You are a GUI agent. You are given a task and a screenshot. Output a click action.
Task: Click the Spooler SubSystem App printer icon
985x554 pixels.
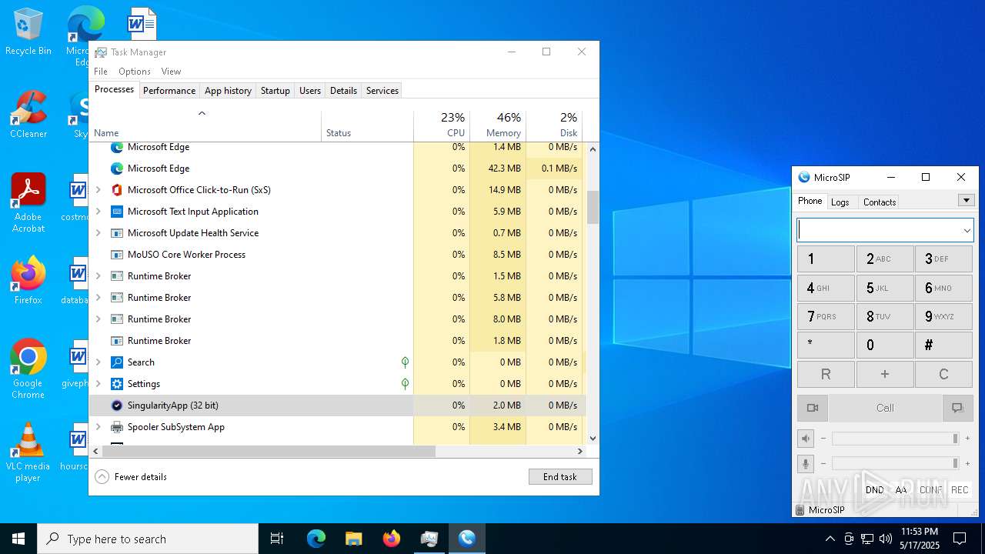(x=117, y=427)
